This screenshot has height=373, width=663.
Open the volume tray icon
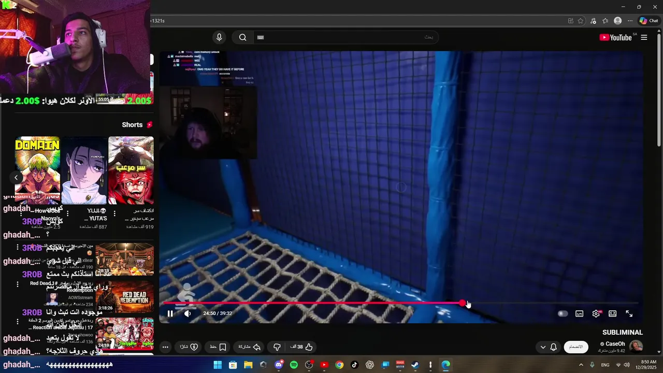pos(627,365)
